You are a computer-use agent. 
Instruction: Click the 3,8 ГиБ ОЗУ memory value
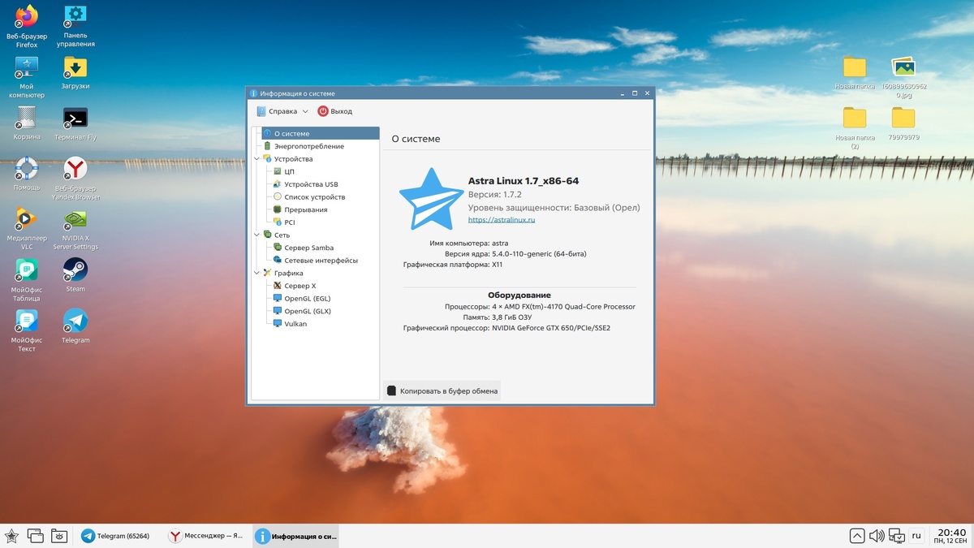(x=513, y=318)
